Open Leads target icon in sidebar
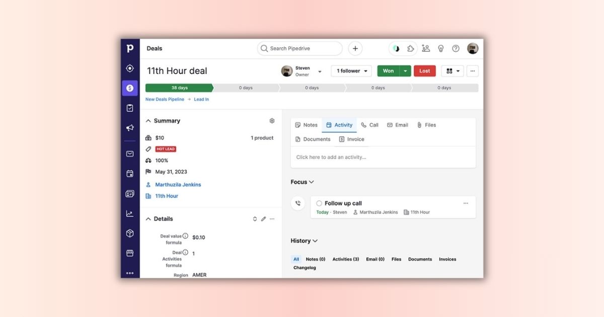This screenshot has width=604, height=317. click(x=130, y=68)
